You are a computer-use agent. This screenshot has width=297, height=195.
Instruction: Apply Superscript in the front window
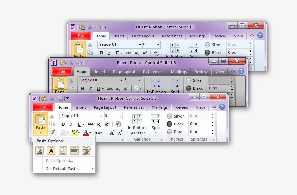[107, 124]
